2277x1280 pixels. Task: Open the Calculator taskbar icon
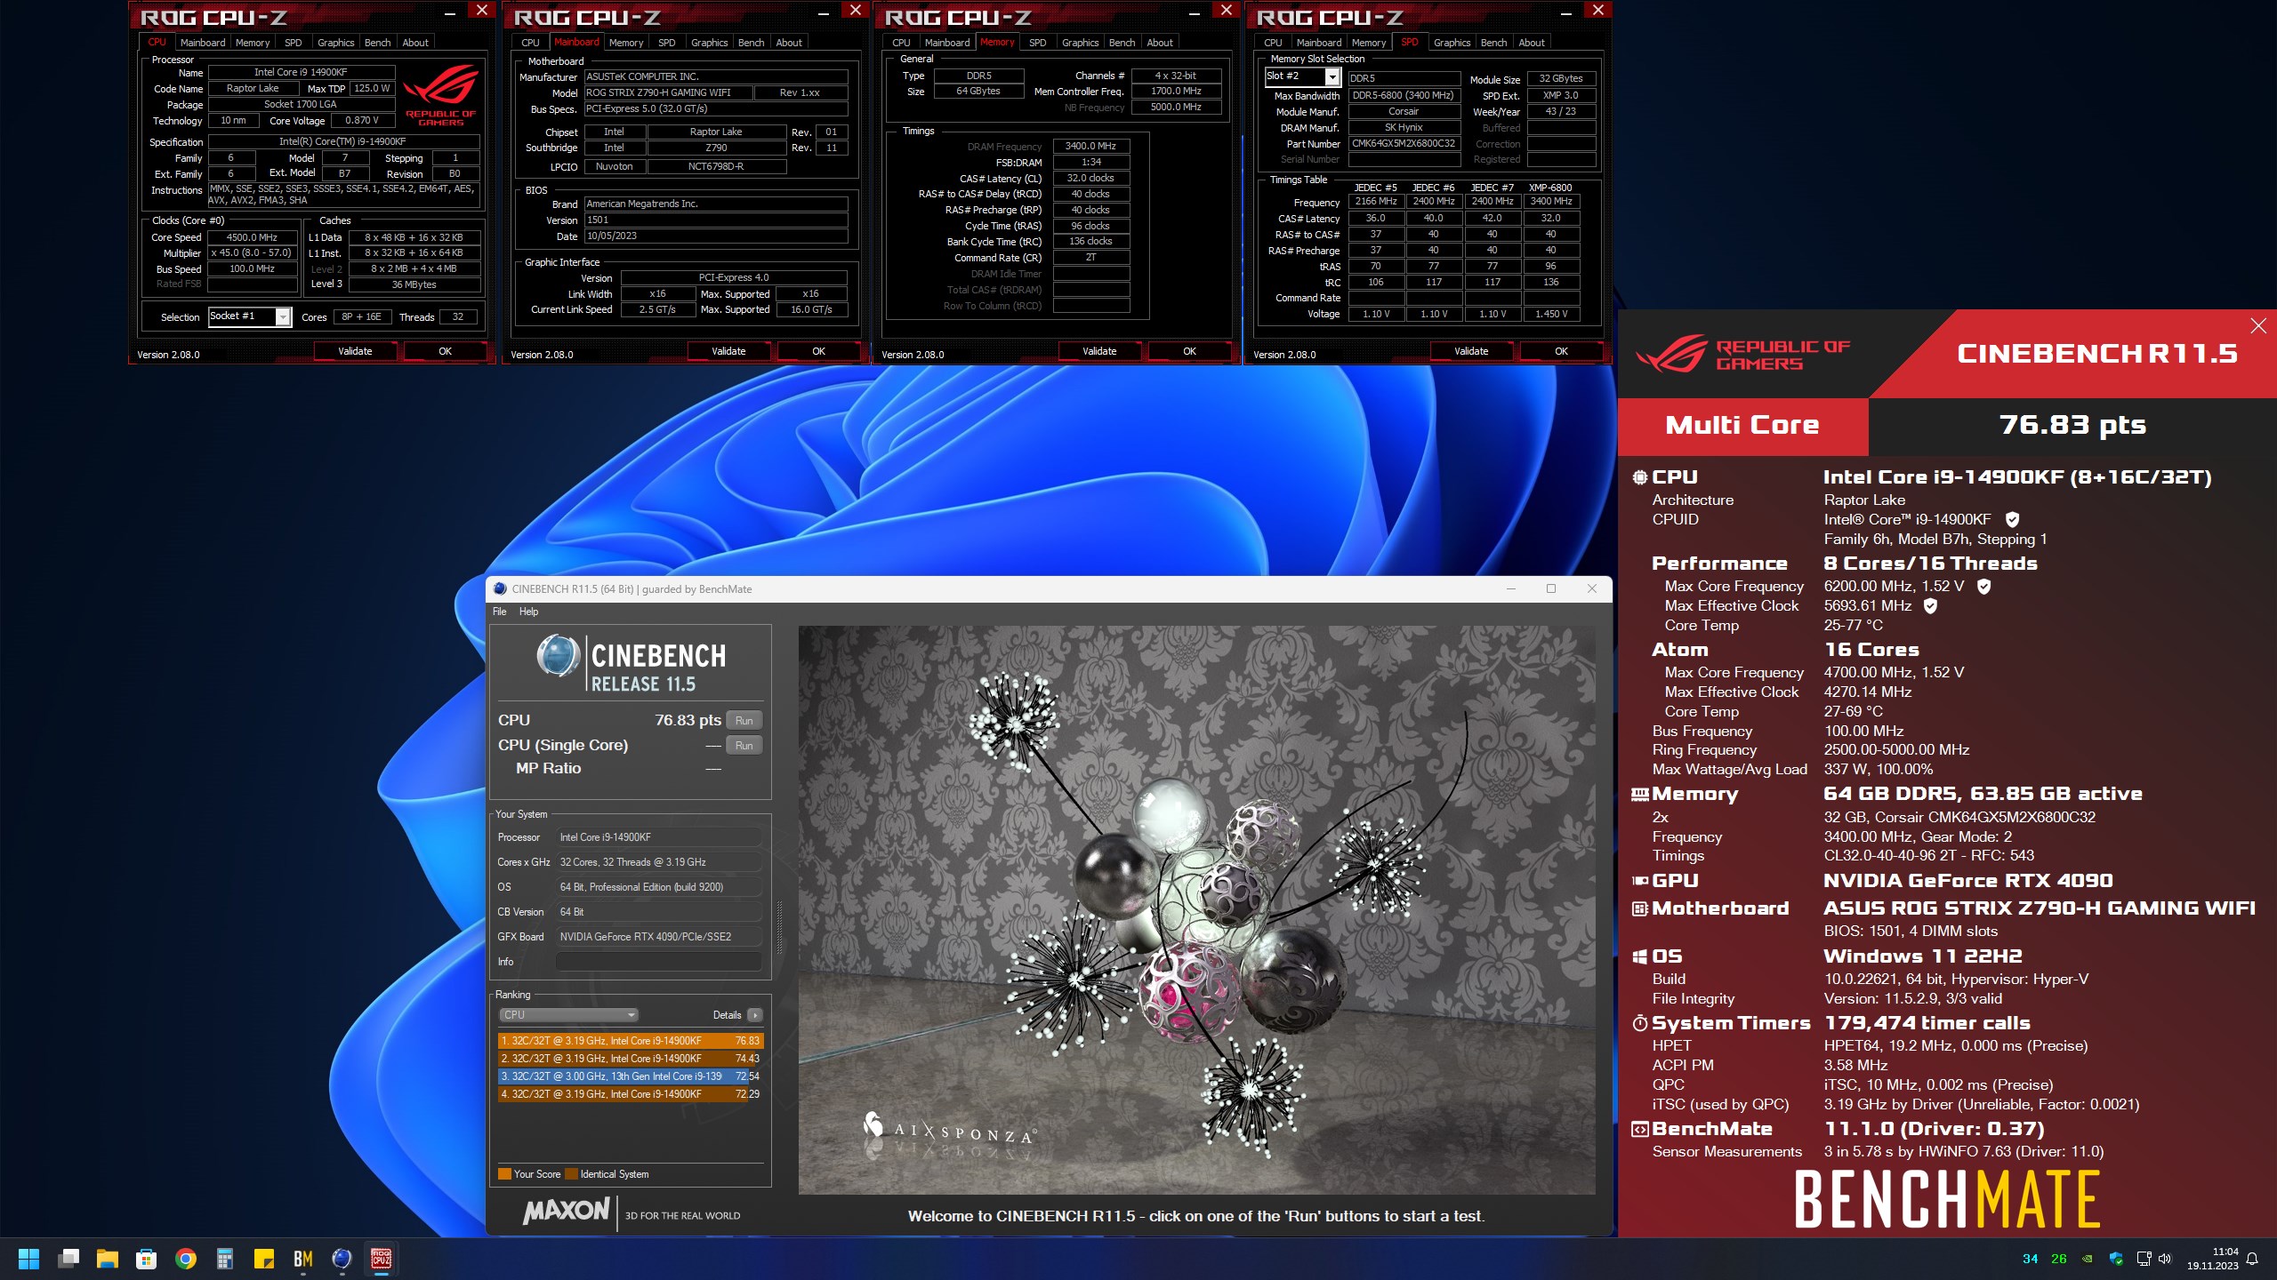click(225, 1259)
